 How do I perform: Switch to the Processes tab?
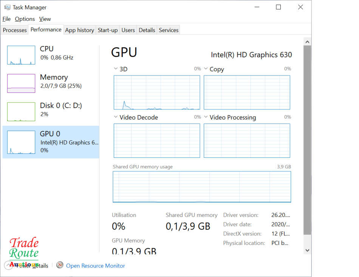(x=14, y=29)
